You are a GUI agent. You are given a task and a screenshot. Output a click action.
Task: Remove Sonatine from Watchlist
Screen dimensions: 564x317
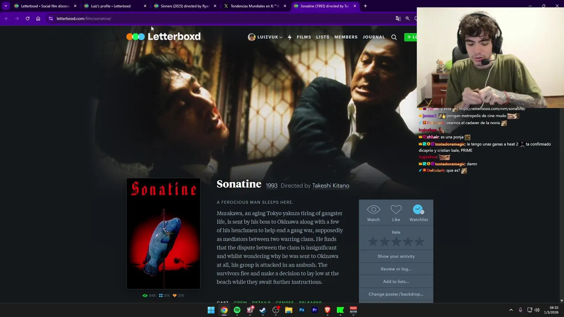[x=418, y=210]
